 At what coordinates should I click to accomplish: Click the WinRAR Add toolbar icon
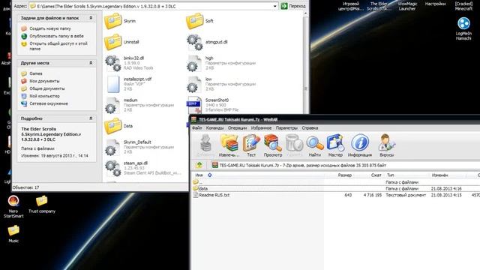[206, 145]
